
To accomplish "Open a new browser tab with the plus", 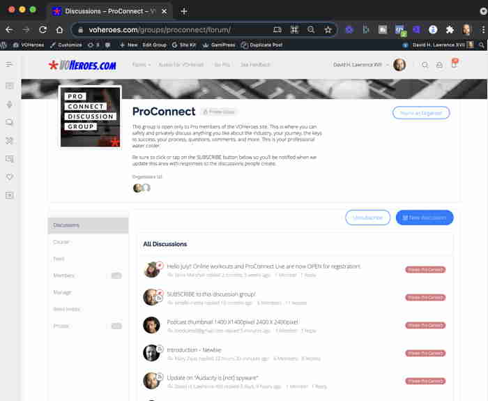I will click(x=184, y=12).
